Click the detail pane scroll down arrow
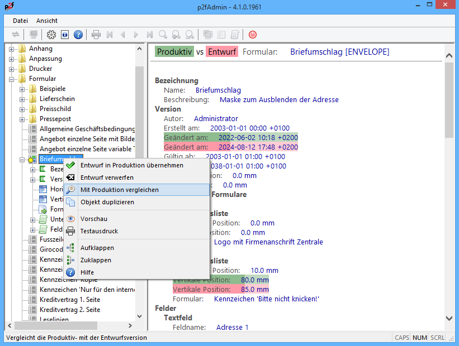The width and height of the screenshot is (459, 346). click(449, 318)
